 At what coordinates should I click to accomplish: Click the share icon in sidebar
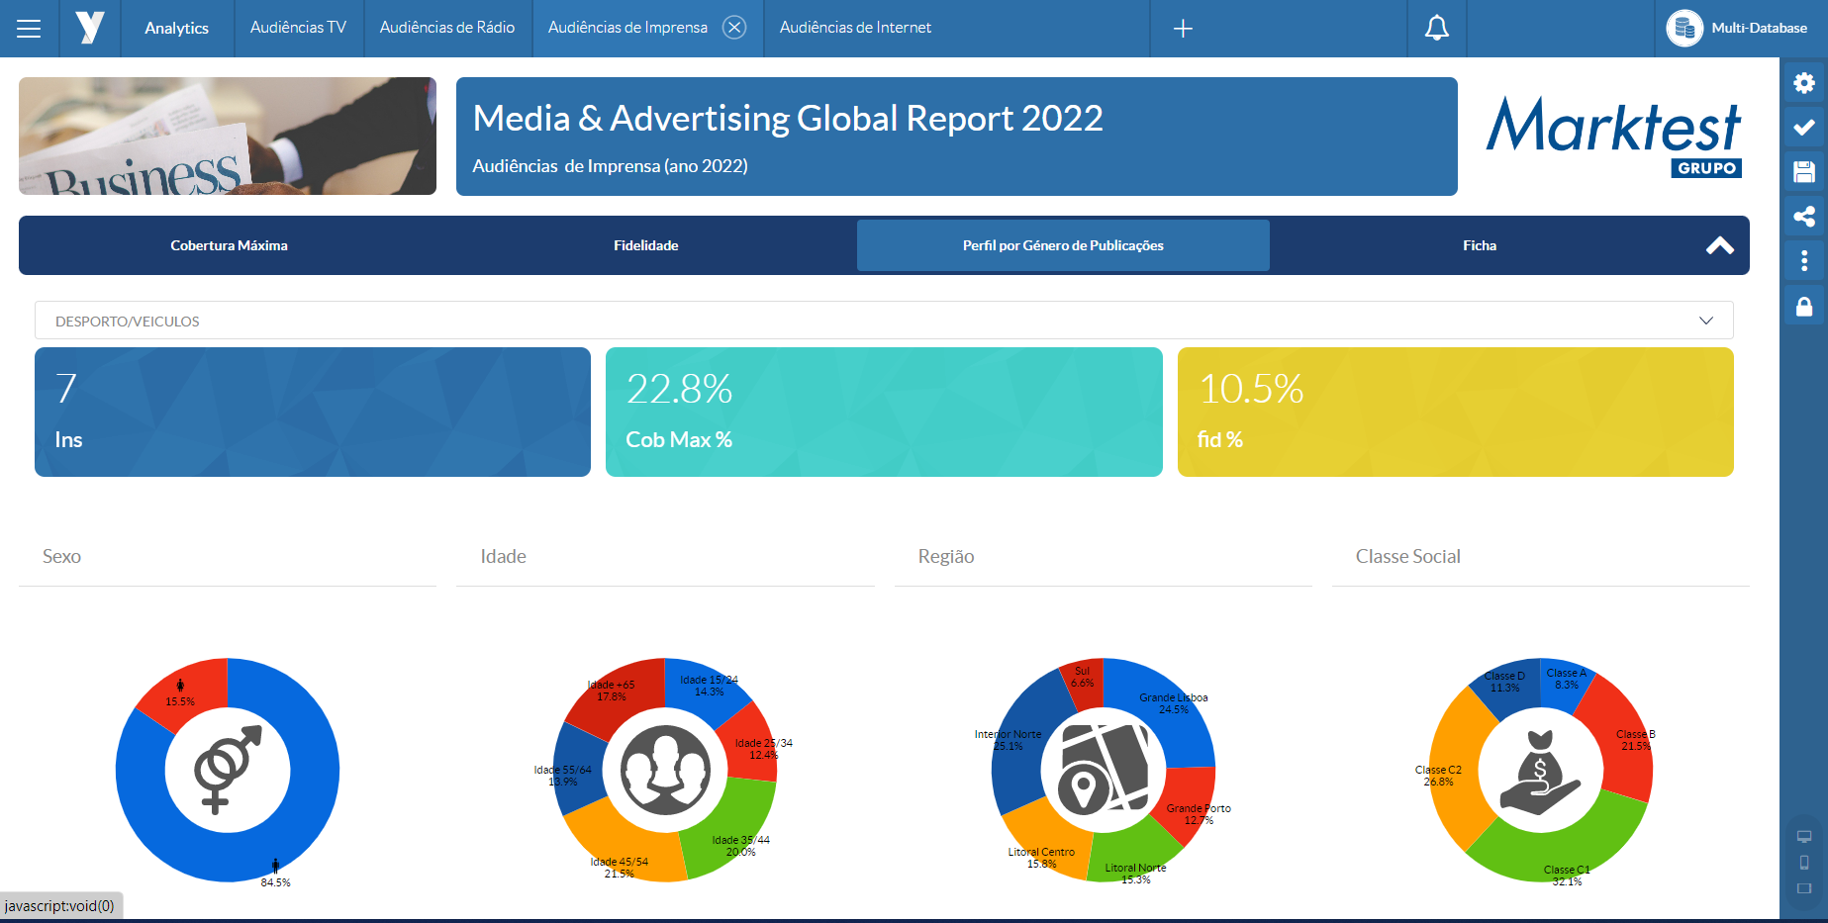(x=1803, y=217)
